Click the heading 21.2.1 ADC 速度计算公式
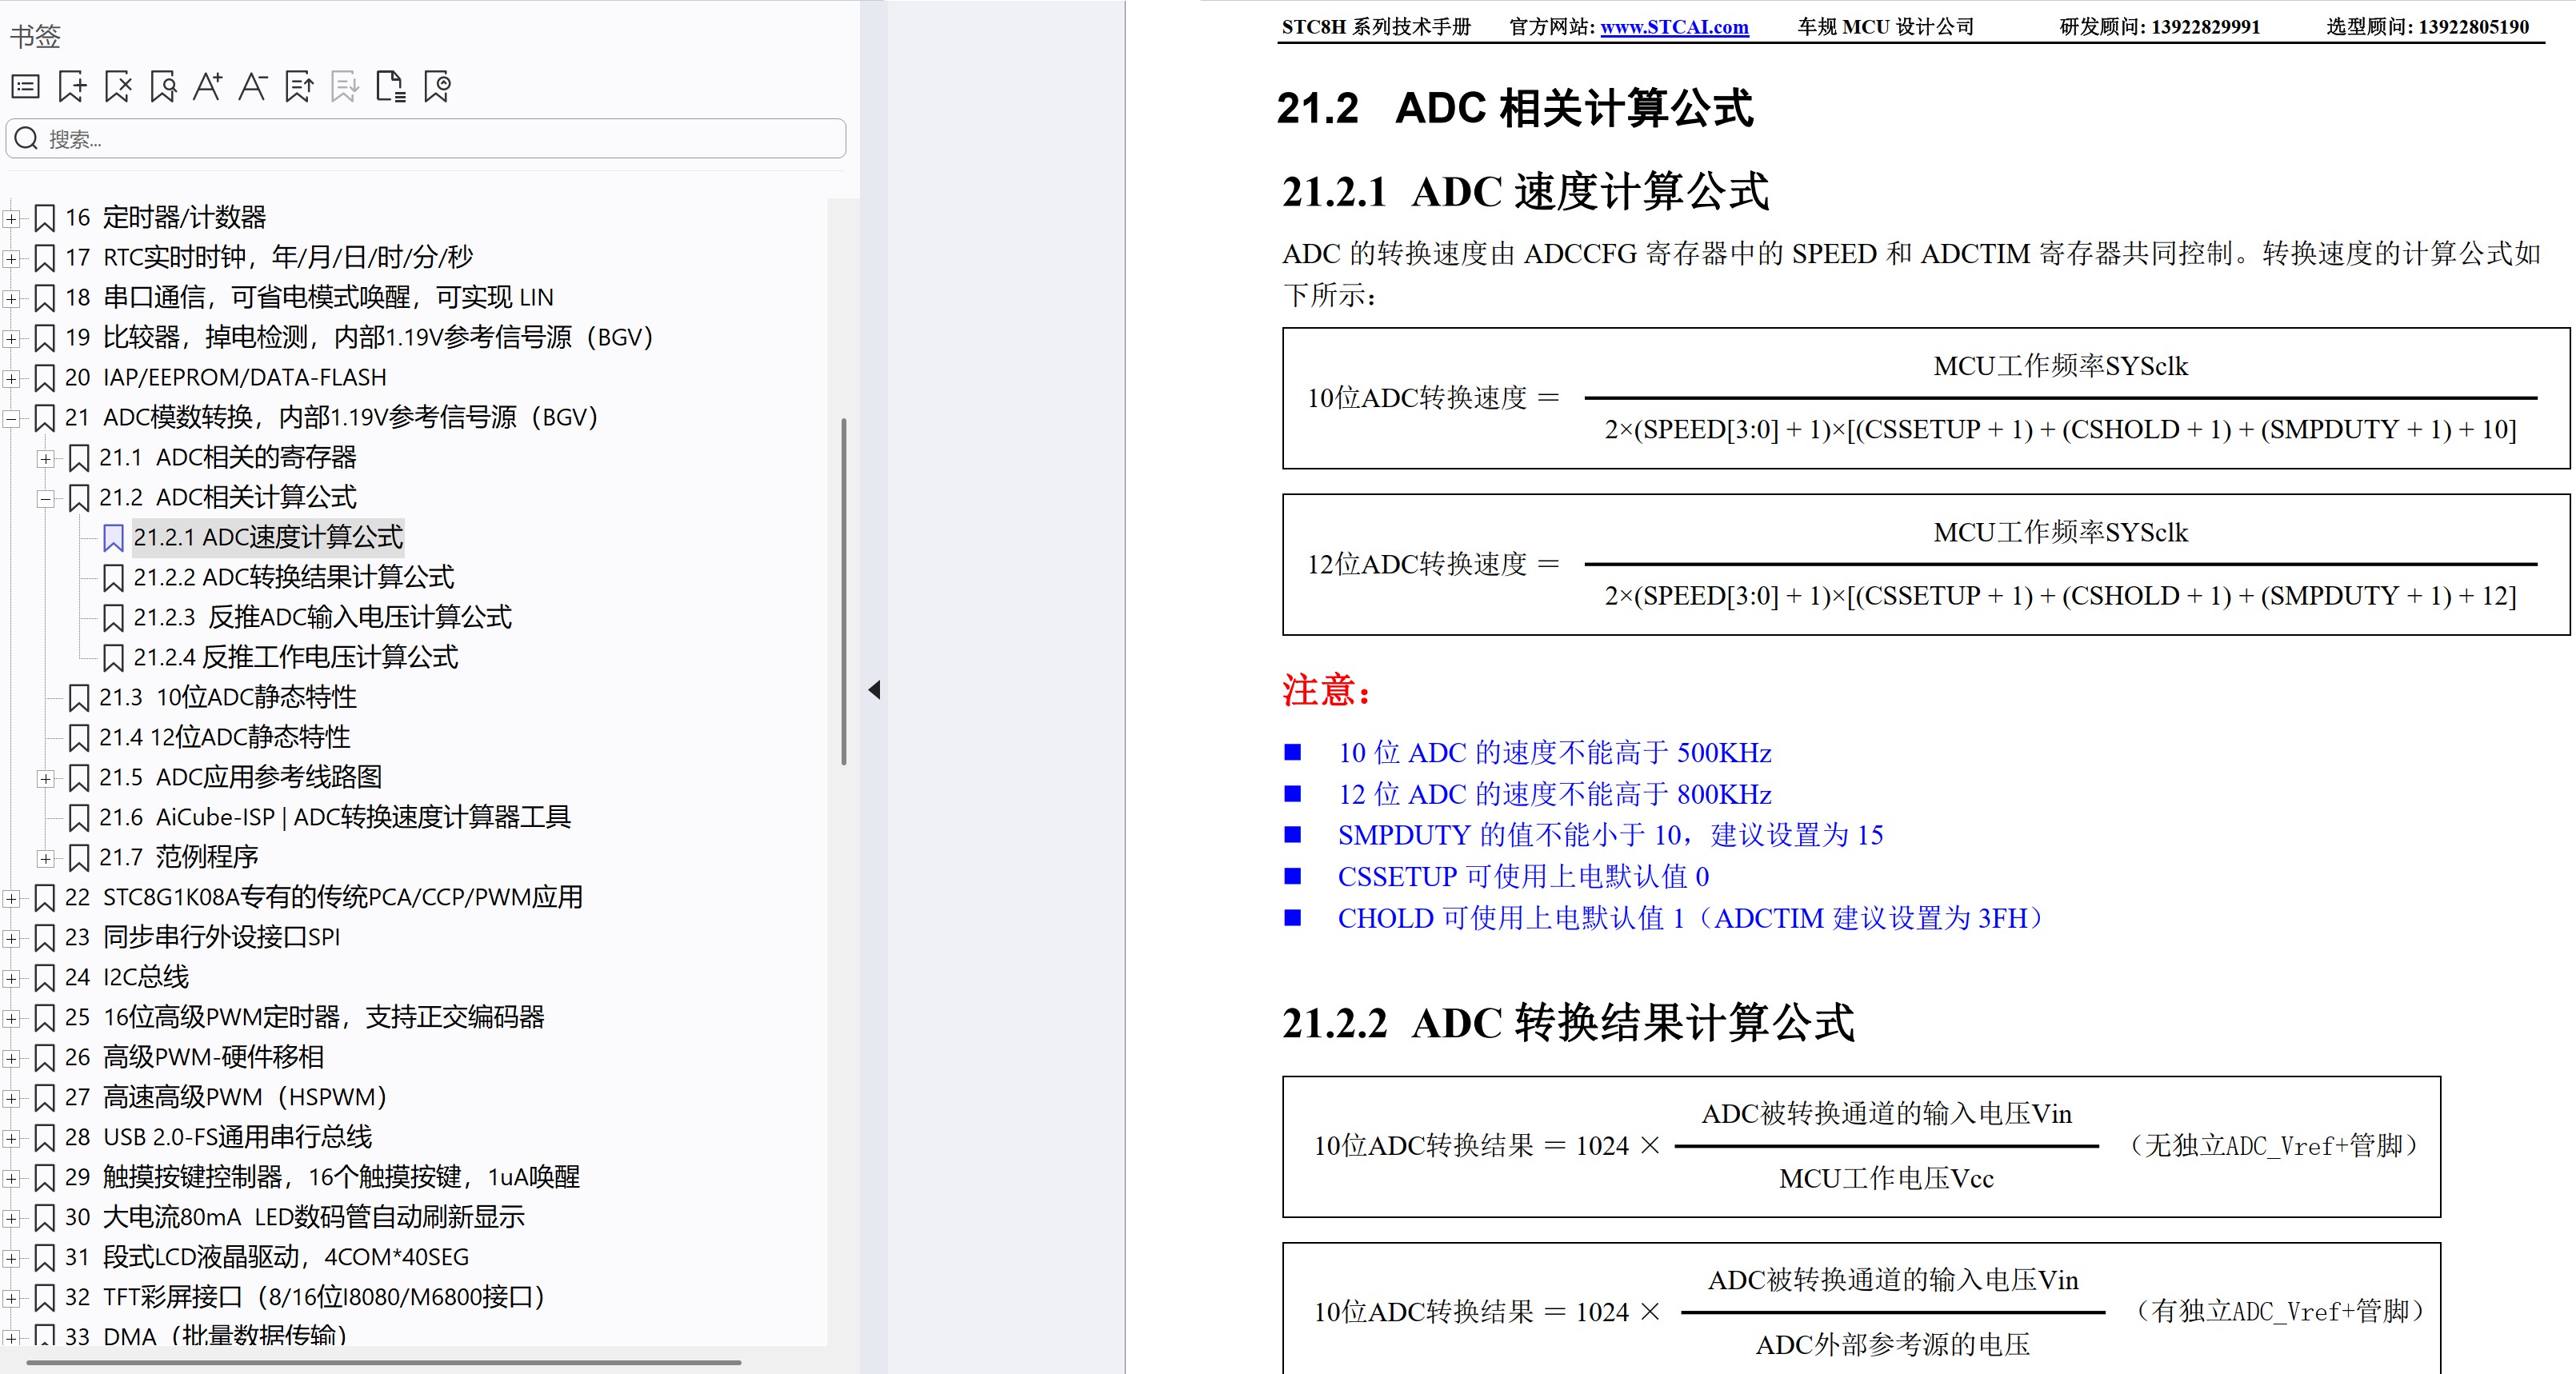Image resolution: width=2576 pixels, height=1374 pixels. (x=1526, y=191)
